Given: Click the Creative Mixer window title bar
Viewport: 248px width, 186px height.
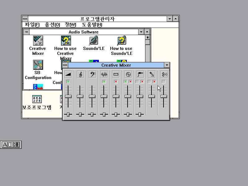Looking at the screenshot, I should [116, 65].
